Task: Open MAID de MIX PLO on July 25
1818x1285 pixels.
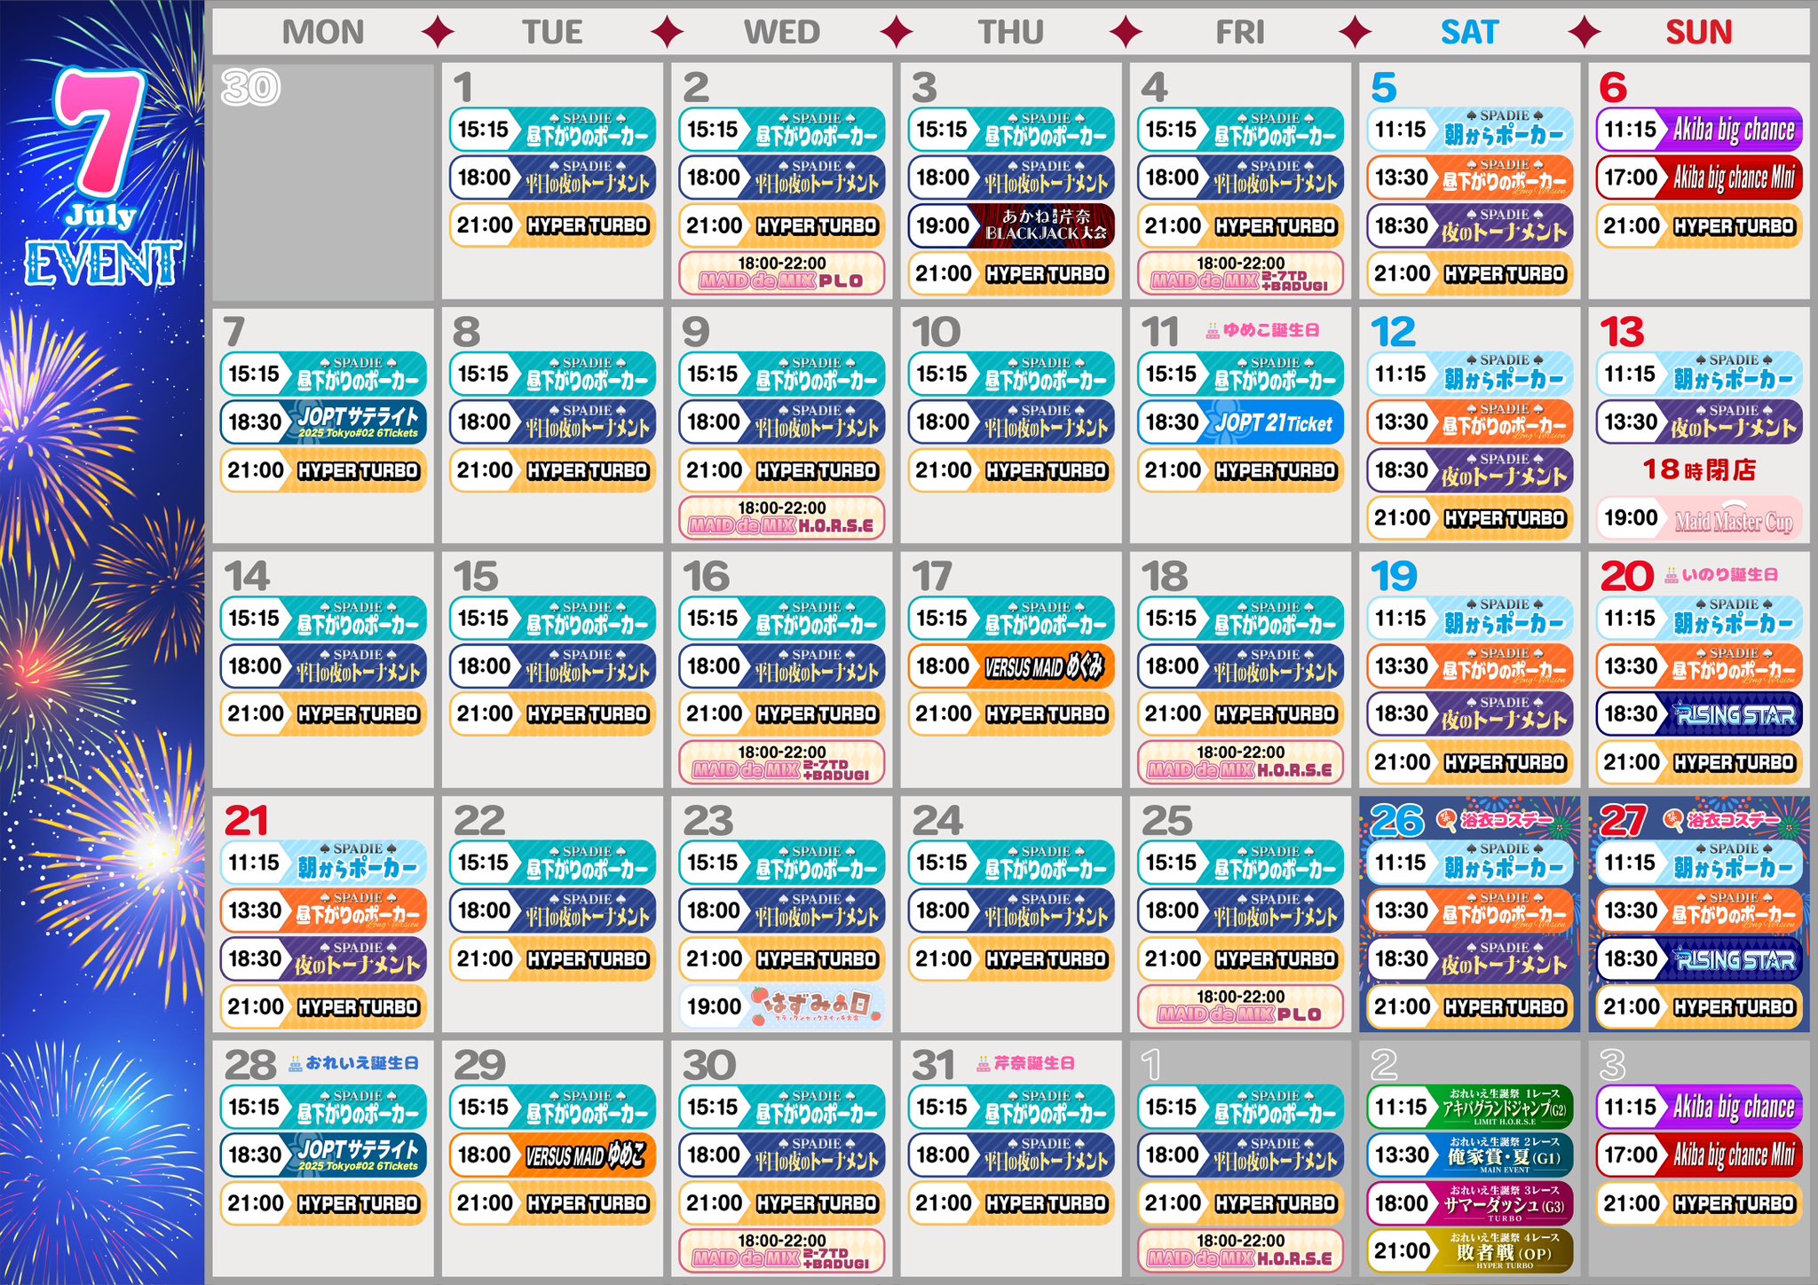Action: point(1240,1006)
